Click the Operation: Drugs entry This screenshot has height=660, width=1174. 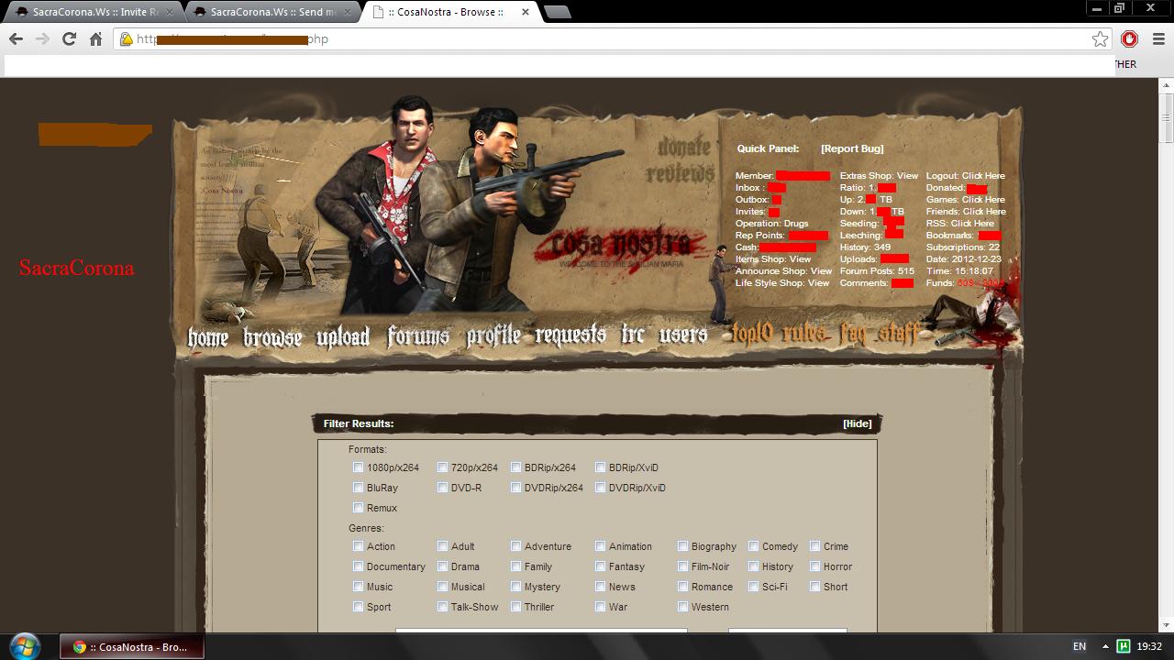[772, 224]
